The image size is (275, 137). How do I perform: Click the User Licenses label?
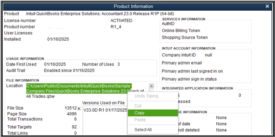click(18, 33)
